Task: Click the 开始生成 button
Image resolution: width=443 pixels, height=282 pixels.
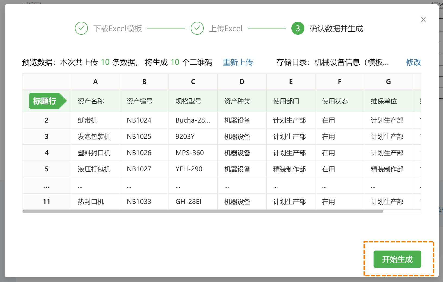Action: tap(397, 259)
